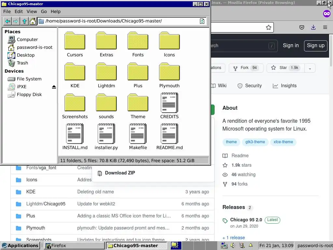Fork the repository with Fork button

pos(246,68)
